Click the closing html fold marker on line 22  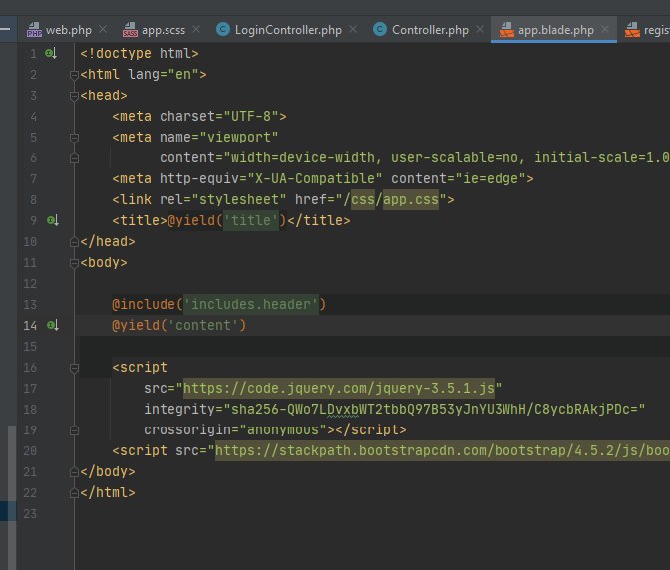[74, 493]
